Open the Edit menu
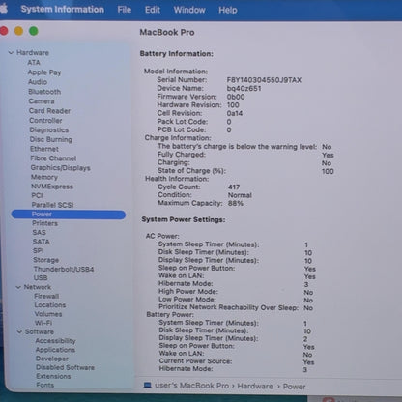 (x=153, y=10)
